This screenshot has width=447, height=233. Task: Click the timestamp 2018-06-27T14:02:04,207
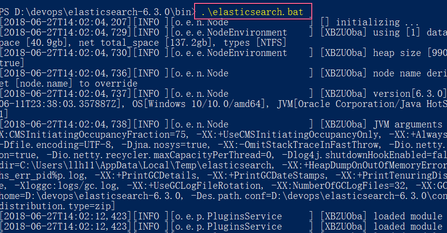pos(66,22)
